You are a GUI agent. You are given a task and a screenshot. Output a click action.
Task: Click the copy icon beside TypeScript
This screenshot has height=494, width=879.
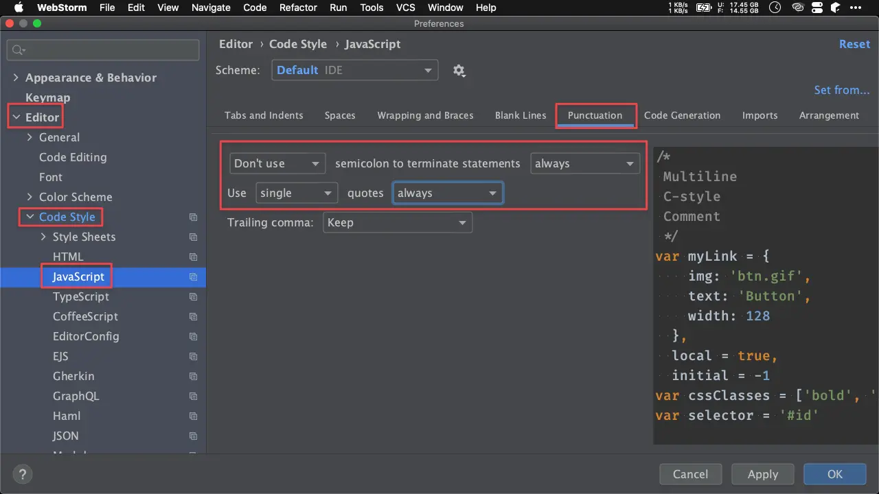pos(193,297)
